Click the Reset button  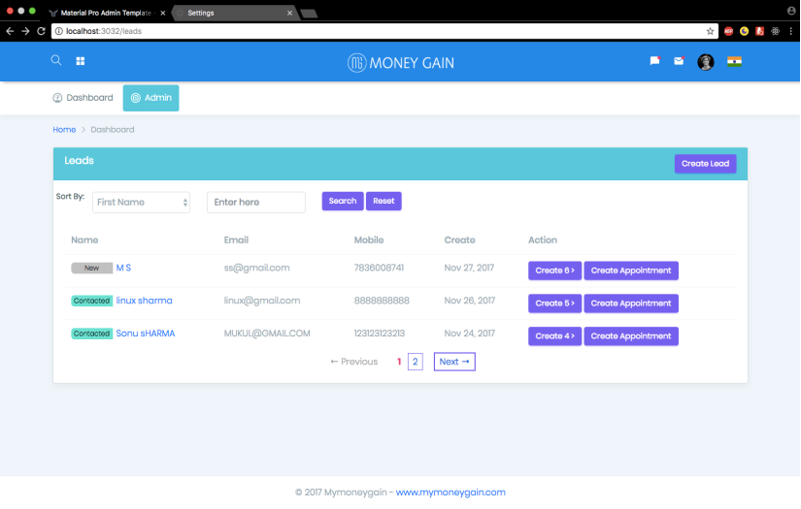click(x=384, y=201)
